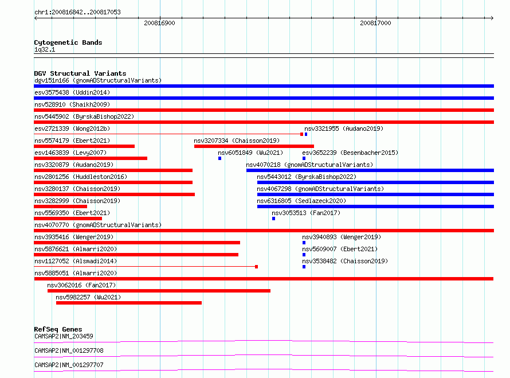Select the CAMSAP2|NM_001297708 transcript label

[x=69, y=350]
